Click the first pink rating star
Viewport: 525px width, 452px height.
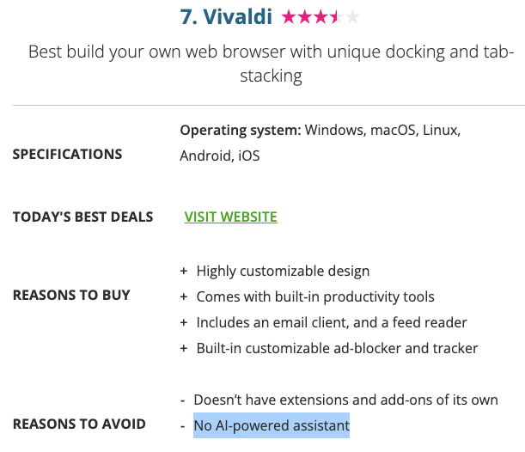pos(290,16)
